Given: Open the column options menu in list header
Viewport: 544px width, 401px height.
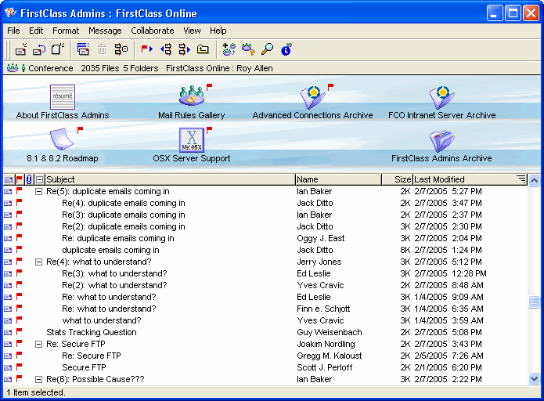Looking at the screenshot, I should 521,179.
